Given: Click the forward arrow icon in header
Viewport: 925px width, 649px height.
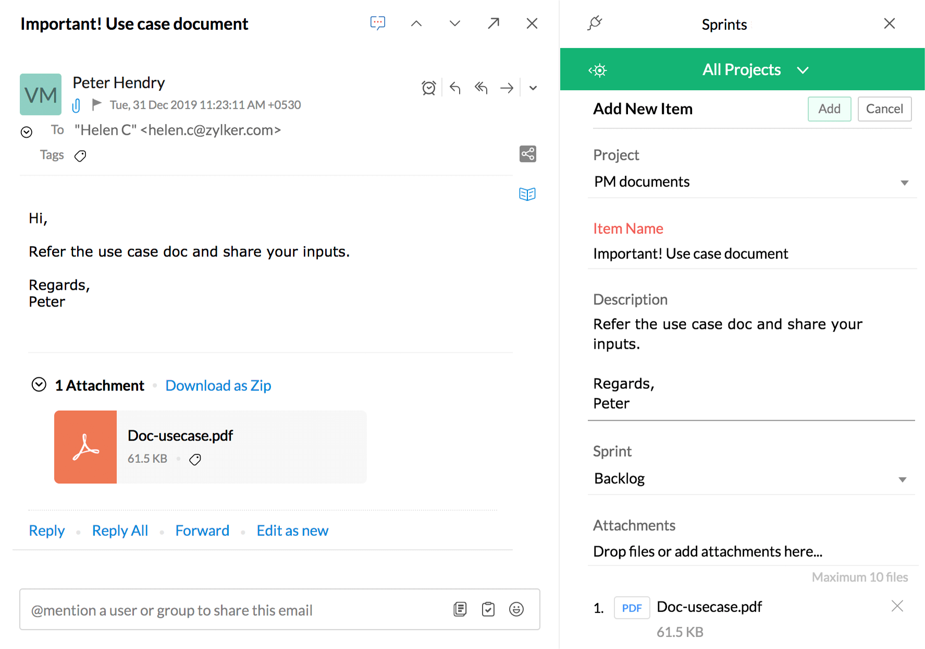Looking at the screenshot, I should [507, 88].
